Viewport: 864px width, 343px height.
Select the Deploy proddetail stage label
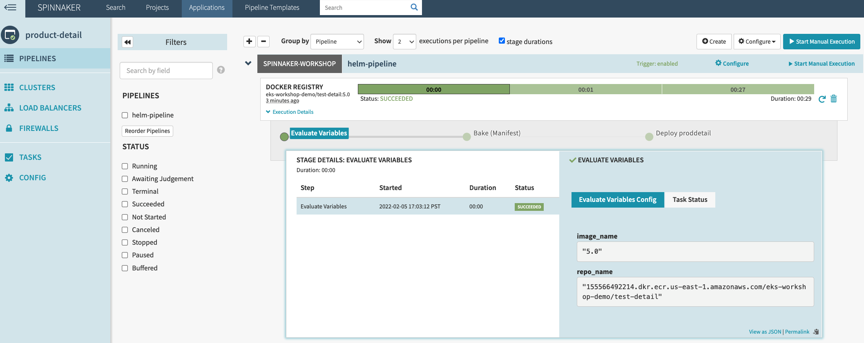click(683, 133)
